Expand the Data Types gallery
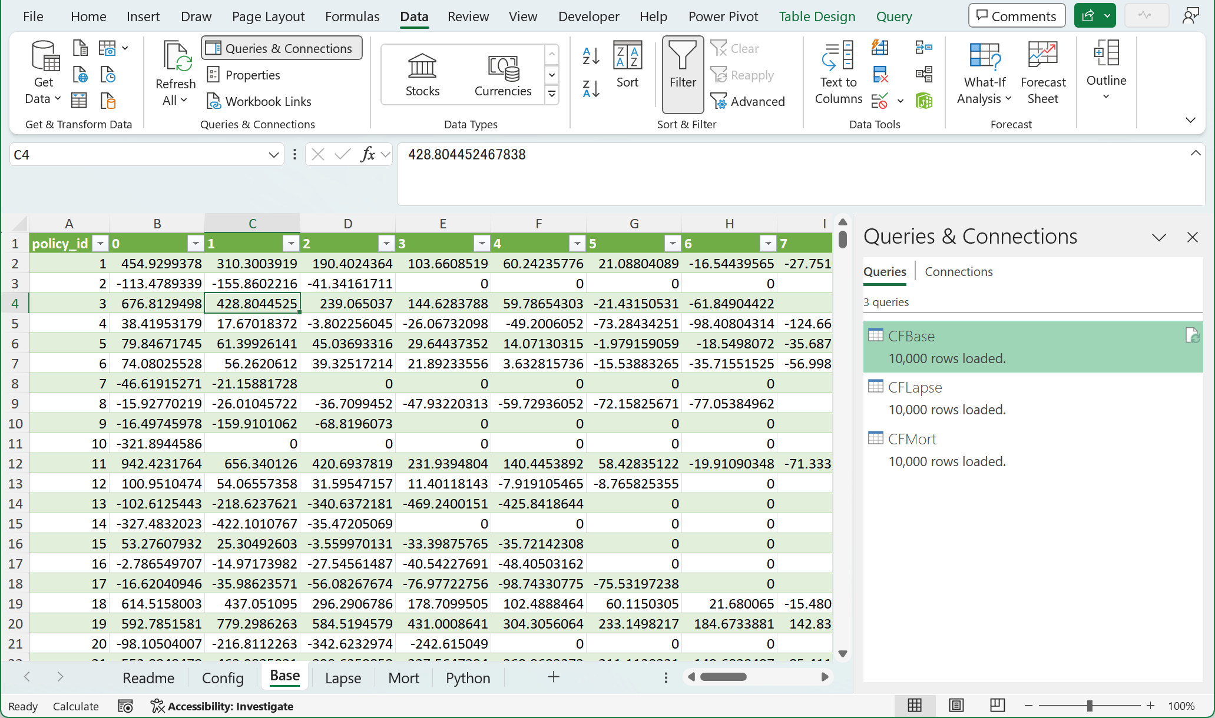The height and width of the screenshot is (718, 1215). [552, 94]
